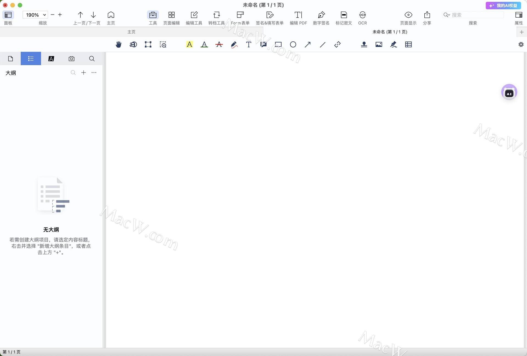Screen dimensions: 527x356
Task: Select the straight line tool
Action: tap(323, 44)
